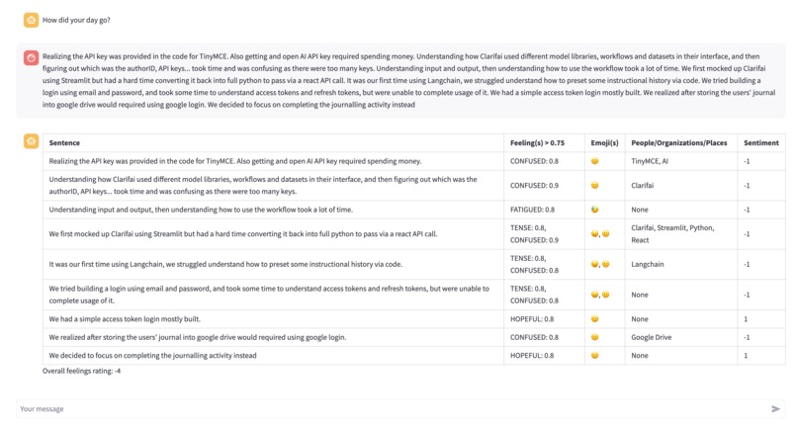The height and width of the screenshot is (427, 797).
Task: Click the send message arrow icon
Action: [775, 408]
